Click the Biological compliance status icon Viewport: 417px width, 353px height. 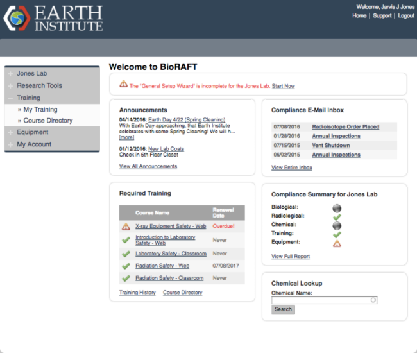[337, 208]
